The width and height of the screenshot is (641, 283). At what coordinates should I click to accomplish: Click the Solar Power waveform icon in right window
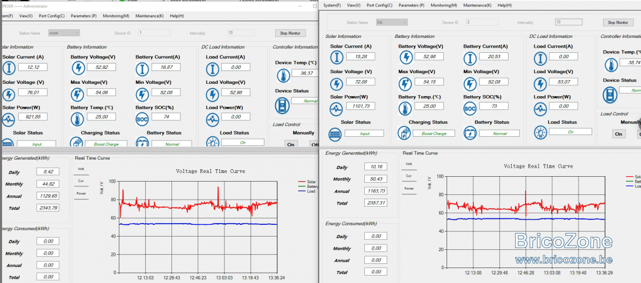click(x=337, y=108)
